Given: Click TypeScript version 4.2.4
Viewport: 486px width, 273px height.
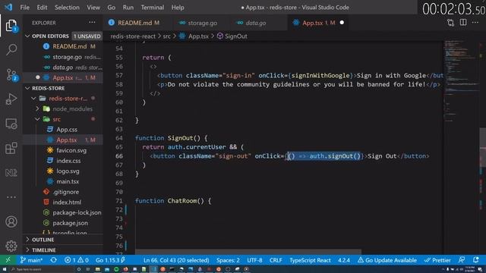Looking at the screenshot, I should 344,260.
